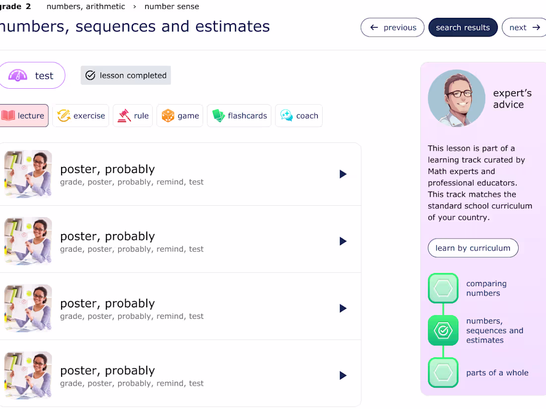Switch to the lecture tab
Screen dimensions: 546x409
[24, 115]
